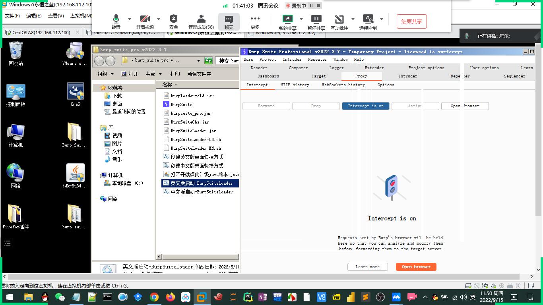Expand the Explorer address bar dropdown arrow
The width and height of the screenshot is (543, 305).
(198, 61)
